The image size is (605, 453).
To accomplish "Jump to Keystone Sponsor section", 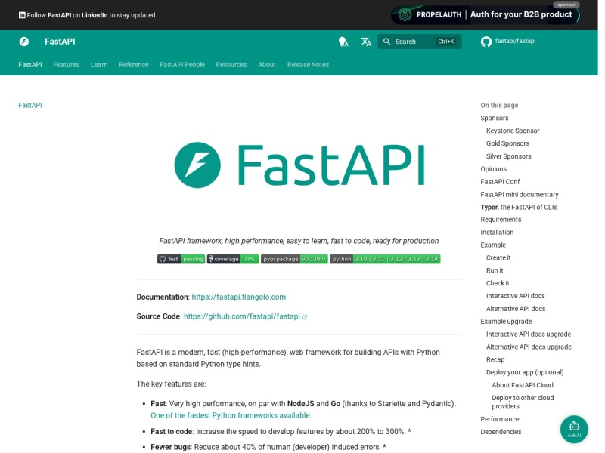I will pos(513,131).
